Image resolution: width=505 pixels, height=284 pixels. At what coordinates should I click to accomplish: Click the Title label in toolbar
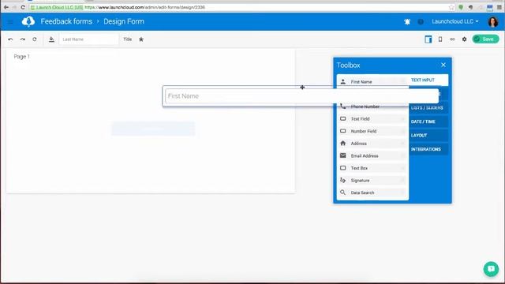pos(128,39)
